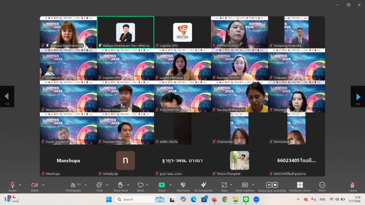
Task: Toggle Show captions
Action: [x=245, y=186]
